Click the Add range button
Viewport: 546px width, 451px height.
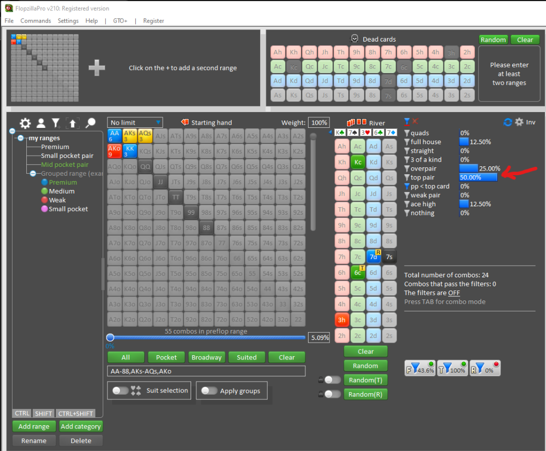tap(34, 426)
